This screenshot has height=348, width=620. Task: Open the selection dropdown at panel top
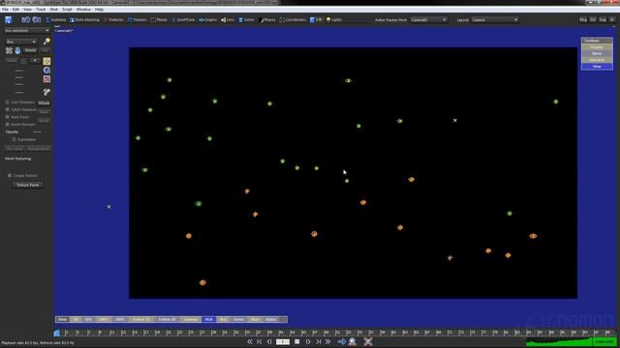click(27, 31)
